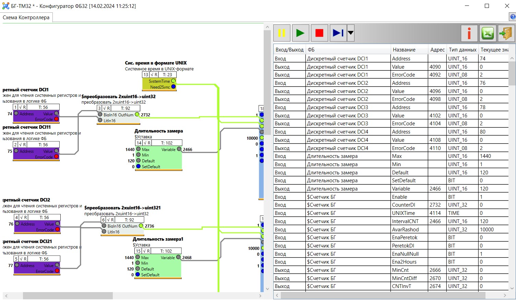
Task: Toggle the √ R box on block 3
Action: point(106,108)
